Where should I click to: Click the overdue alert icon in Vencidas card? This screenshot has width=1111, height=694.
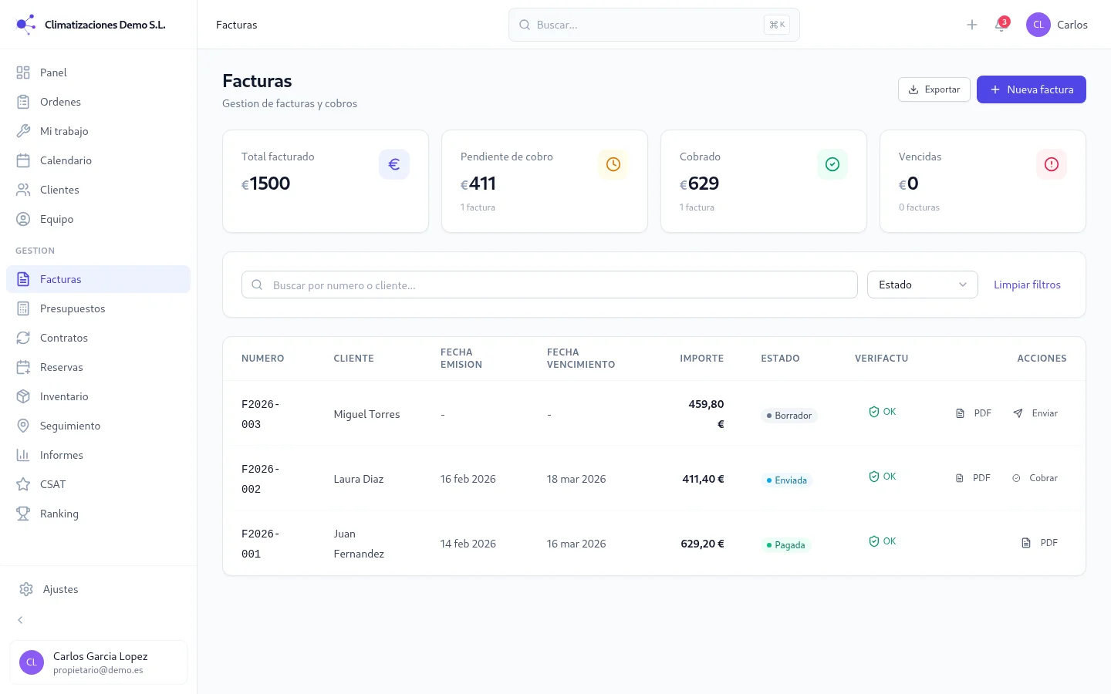coord(1051,164)
